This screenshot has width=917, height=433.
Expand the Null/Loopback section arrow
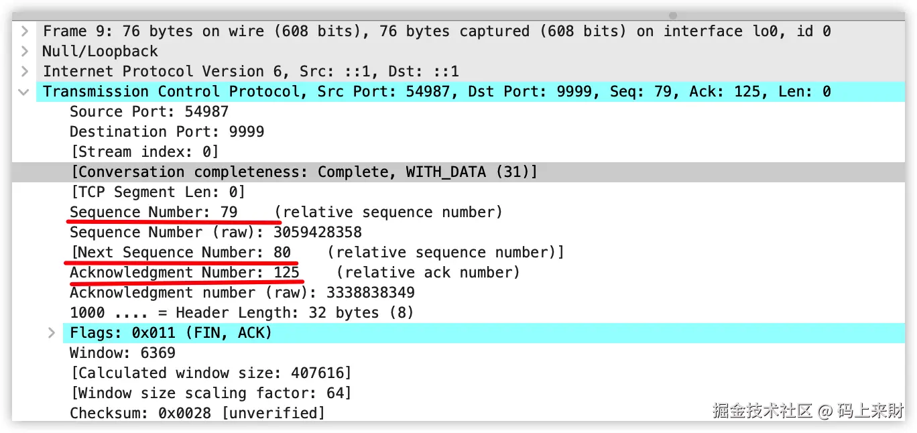tap(24, 52)
